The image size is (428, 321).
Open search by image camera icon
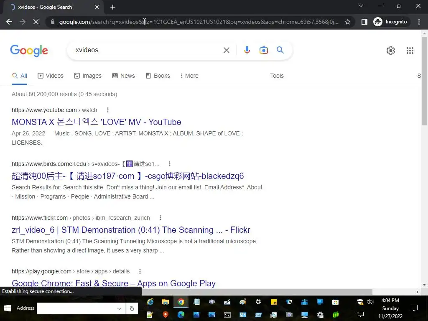[x=263, y=50]
